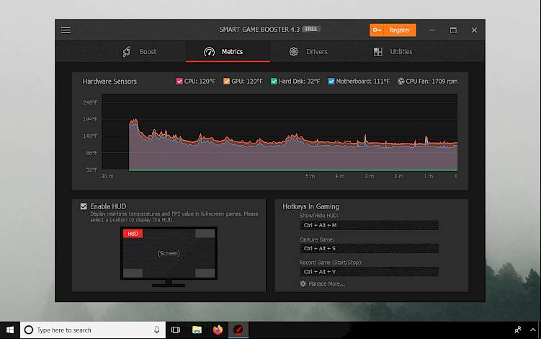Click the microphone icon in search box

(156, 330)
